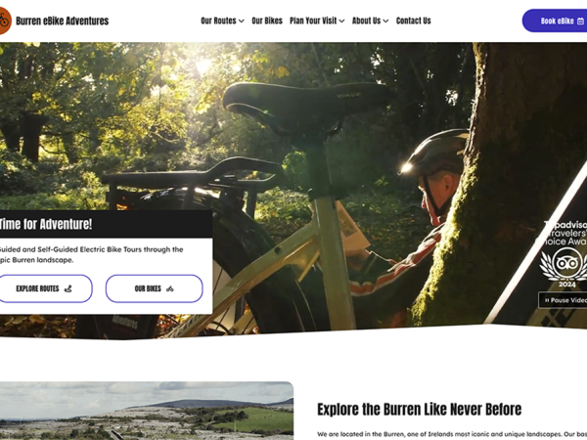Image resolution: width=587 pixels, height=440 pixels.
Task: Click the Explore the Burren Like Never Before heading
Action: click(x=420, y=410)
